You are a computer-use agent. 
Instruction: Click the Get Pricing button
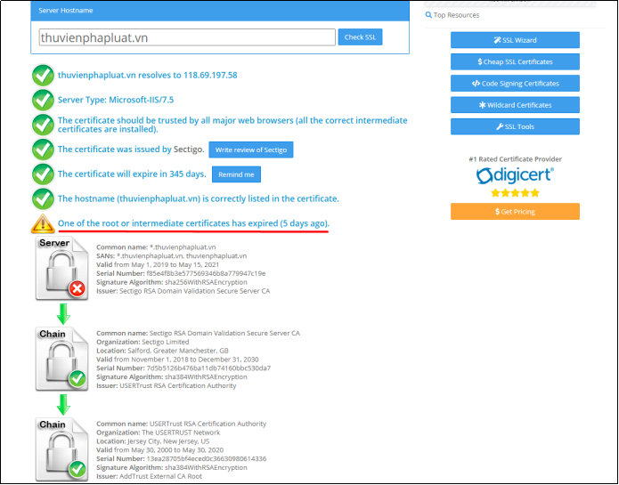(x=515, y=211)
